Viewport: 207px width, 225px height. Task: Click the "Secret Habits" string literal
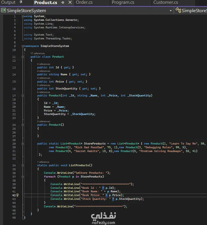[x=87, y=151]
